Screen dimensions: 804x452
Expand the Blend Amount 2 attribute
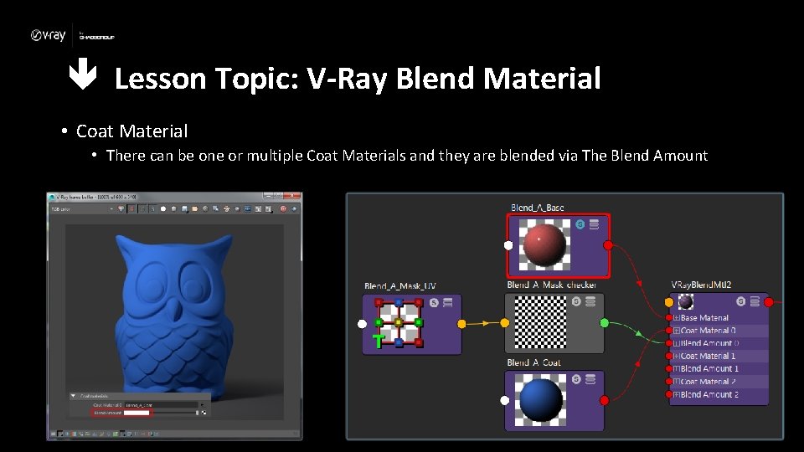[x=677, y=394]
